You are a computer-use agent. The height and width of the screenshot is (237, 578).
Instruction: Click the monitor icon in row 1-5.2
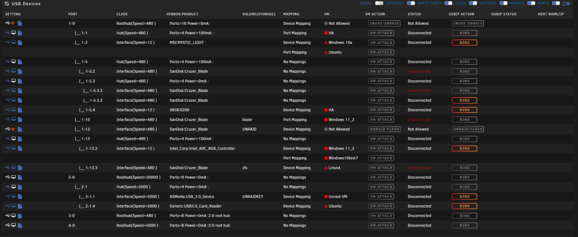click(x=14, y=71)
